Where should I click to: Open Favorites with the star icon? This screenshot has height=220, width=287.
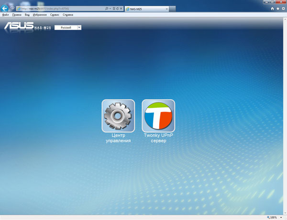[x=278, y=9]
